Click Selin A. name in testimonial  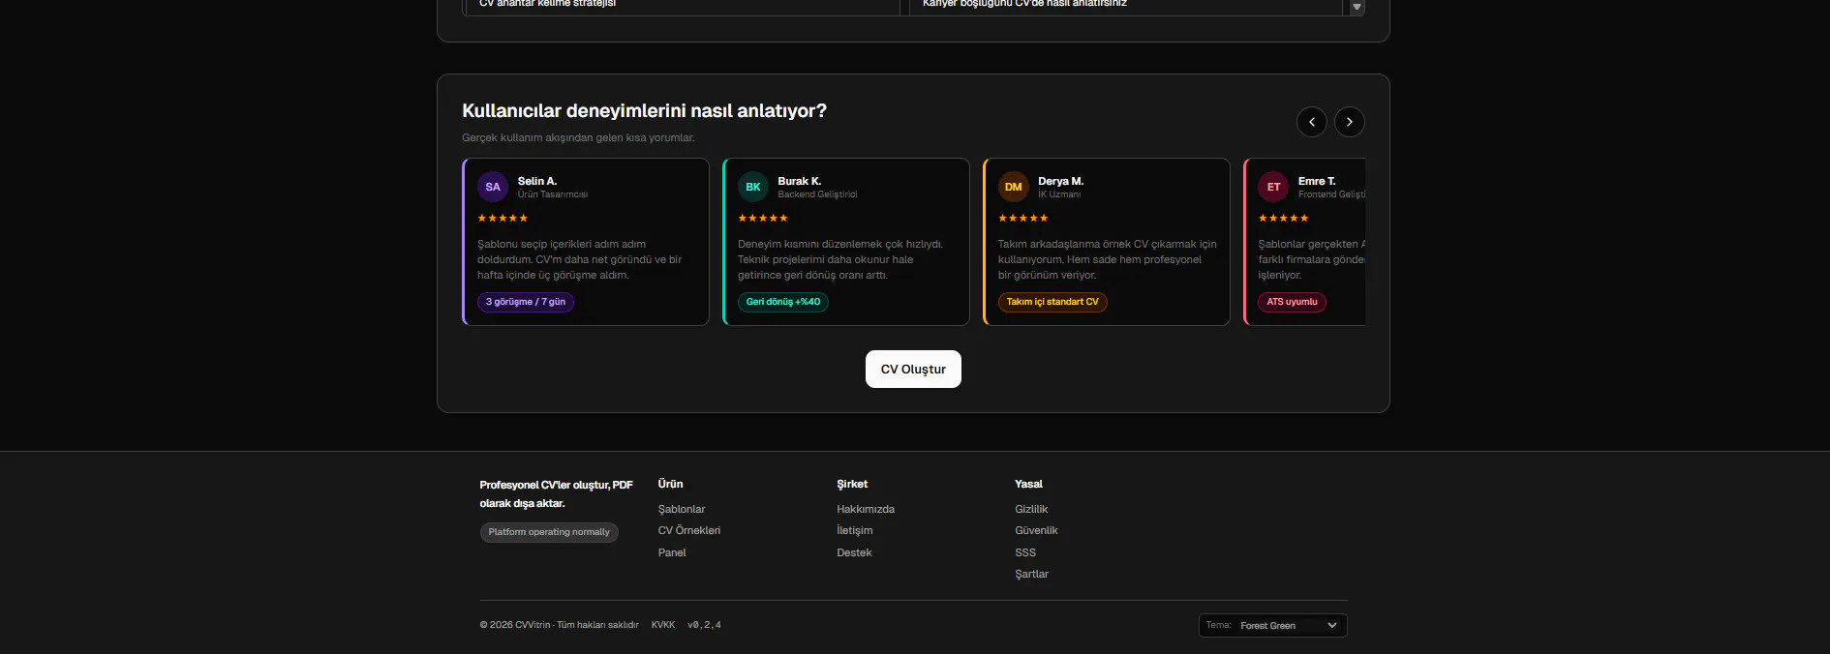(537, 181)
